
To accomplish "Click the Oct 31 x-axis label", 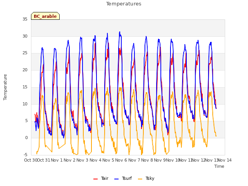I will [x=43, y=160].
